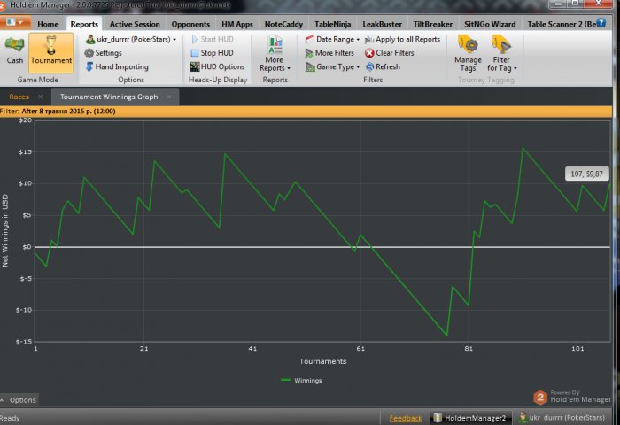Open Manage Tags
The height and width of the screenshot is (425, 620).
click(x=468, y=52)
